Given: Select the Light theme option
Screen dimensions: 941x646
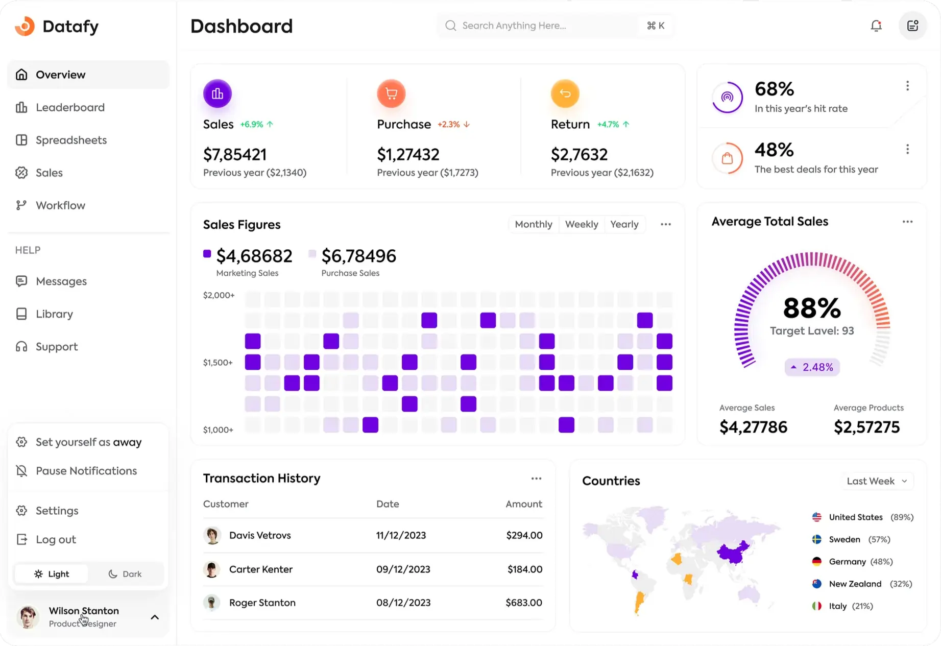Looking at the screenshot, I should 52,573.
